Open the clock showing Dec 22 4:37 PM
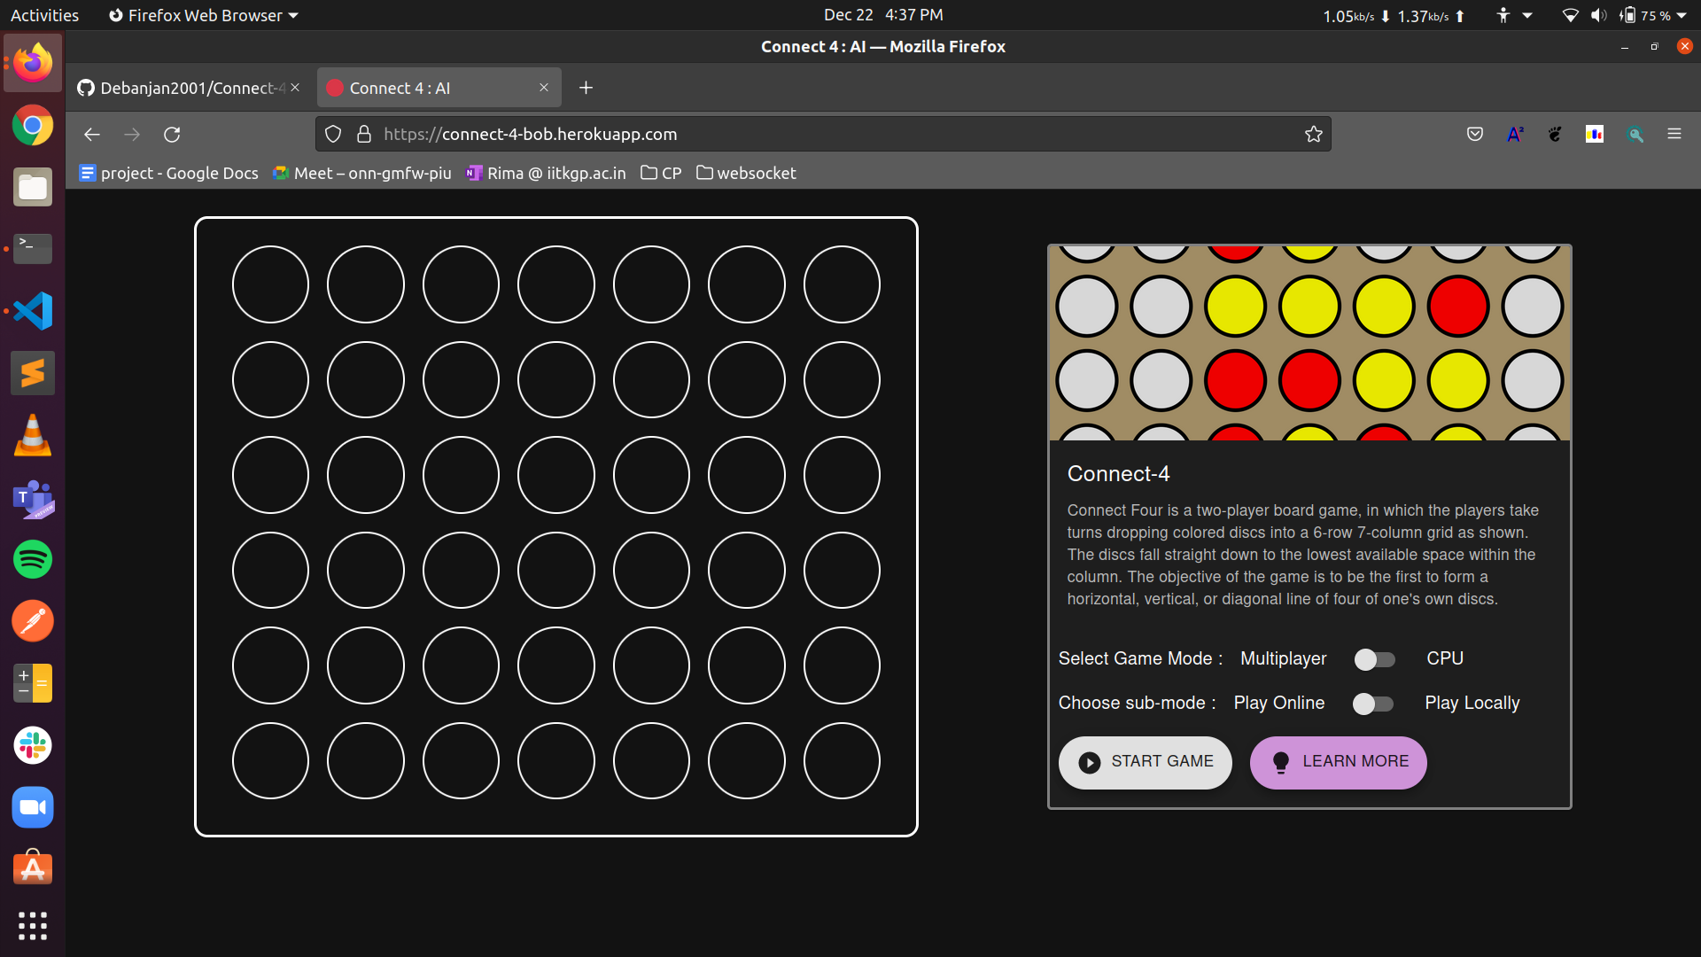Viewport: 1701px width, 957px height. click(883, 15)
